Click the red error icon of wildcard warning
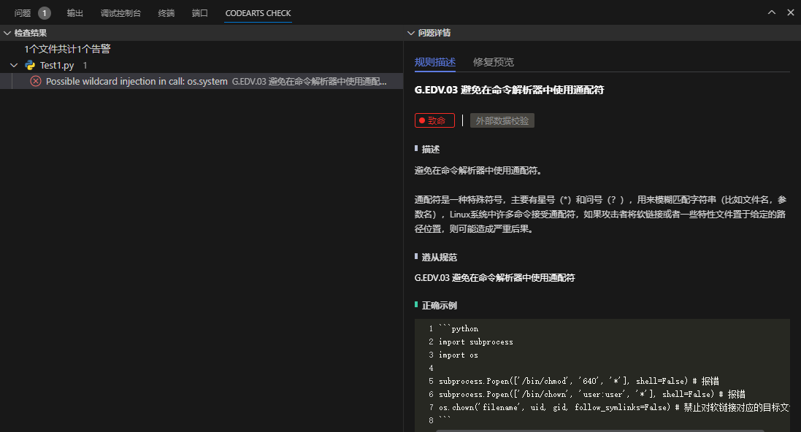This screenshot has height=432, width=801. click(x=36, y=81)
